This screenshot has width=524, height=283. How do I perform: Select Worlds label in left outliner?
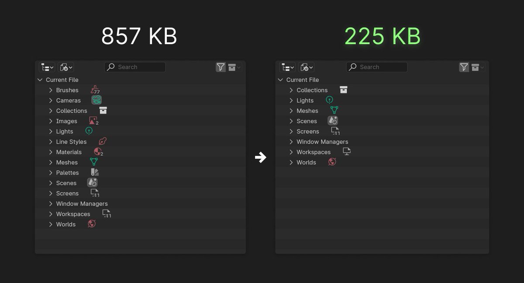tap(66, 224)
